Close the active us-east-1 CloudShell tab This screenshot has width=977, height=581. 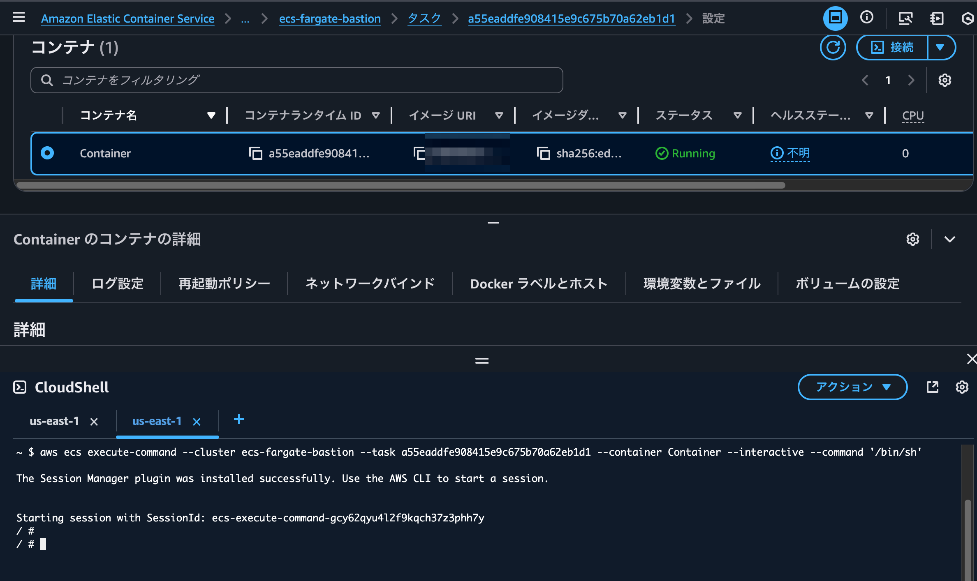tap(197, 422)
